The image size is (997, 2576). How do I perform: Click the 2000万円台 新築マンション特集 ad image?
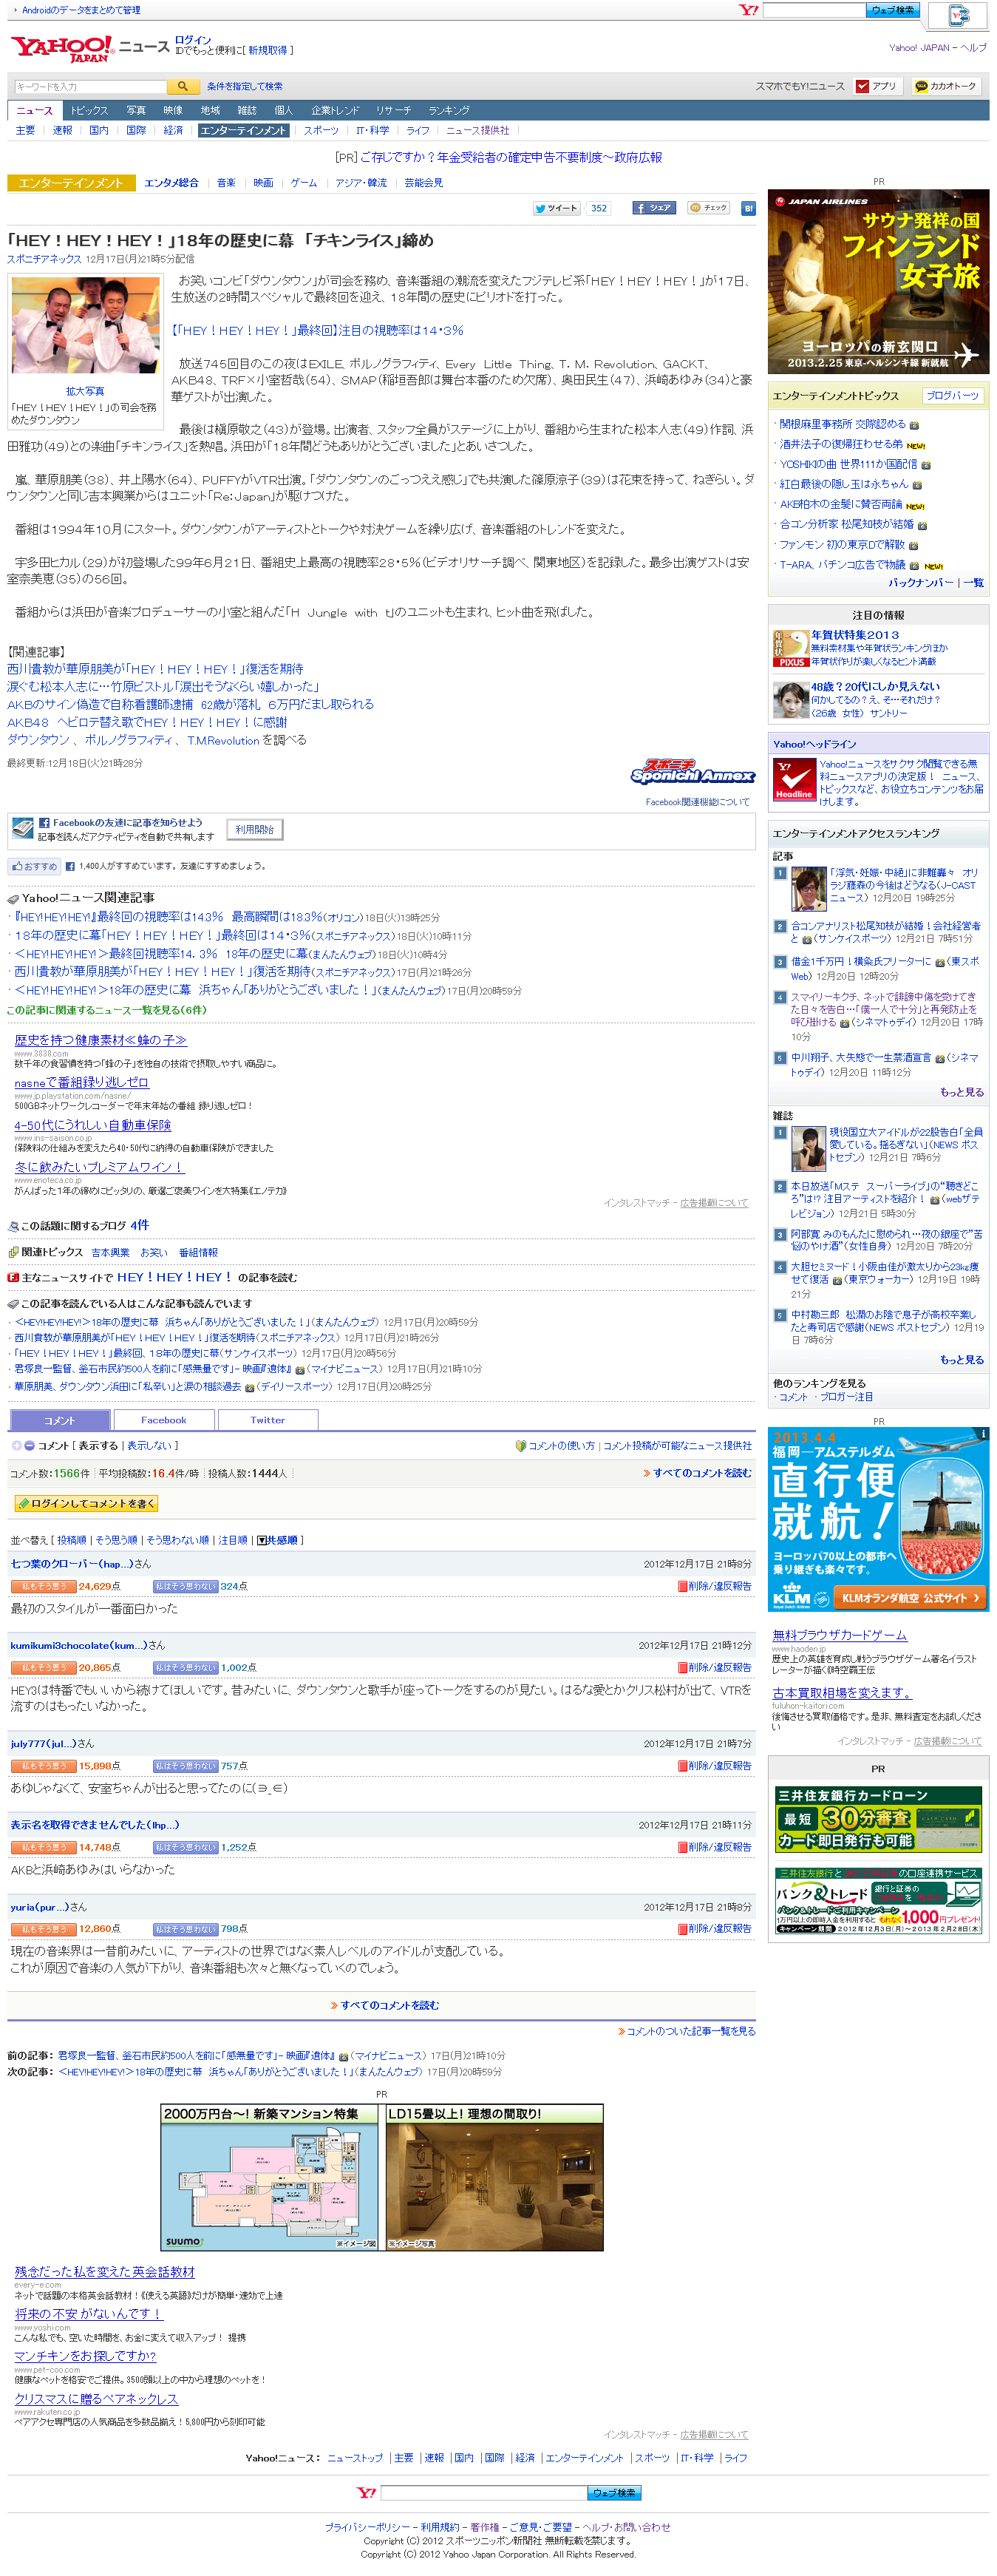coord(270,2177)
